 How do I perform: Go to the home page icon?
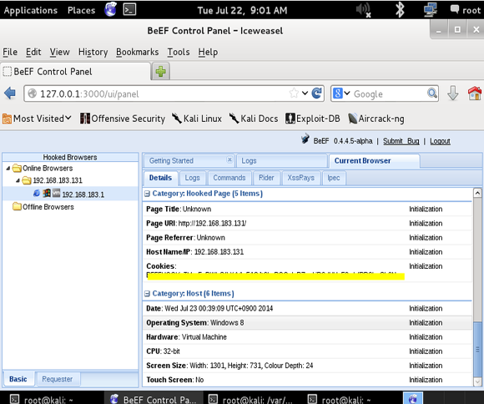[475, 93]
